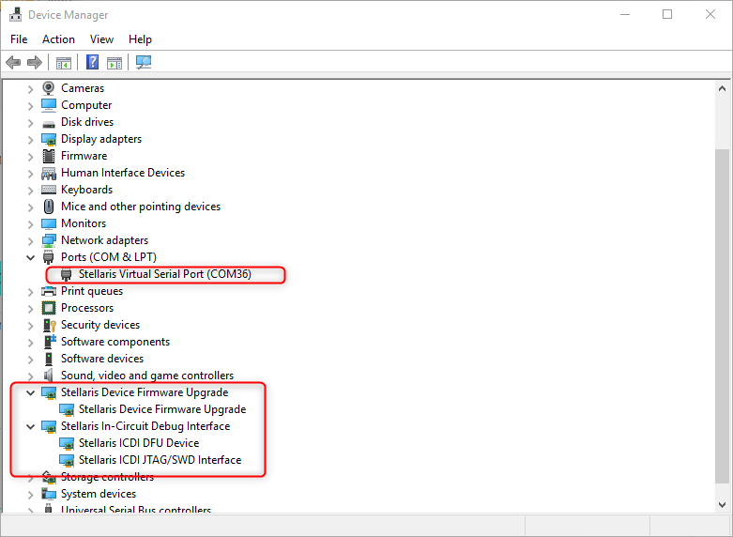Click Sound, video and game controllers icon

pos(49,376)
